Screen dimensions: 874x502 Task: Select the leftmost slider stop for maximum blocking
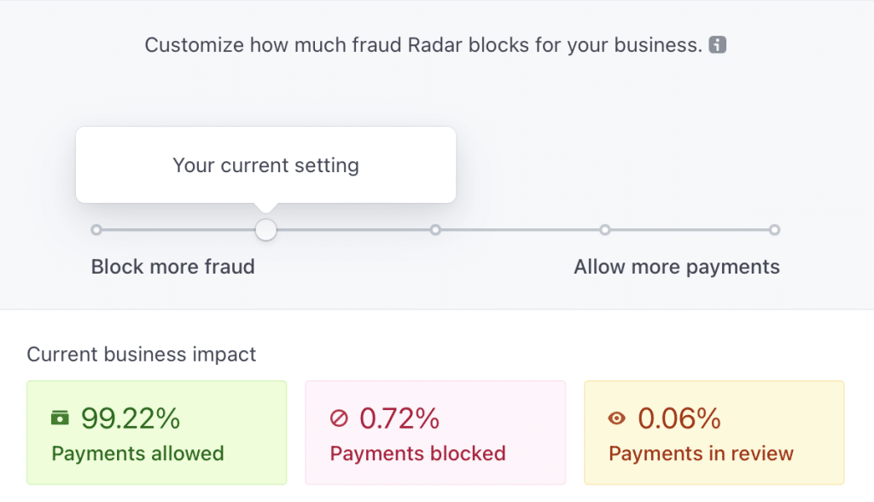pos(96,230)
